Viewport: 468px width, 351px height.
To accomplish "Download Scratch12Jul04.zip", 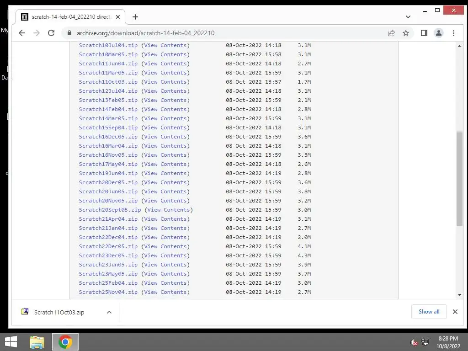I will pyautogui.click(x=108, y=91).
